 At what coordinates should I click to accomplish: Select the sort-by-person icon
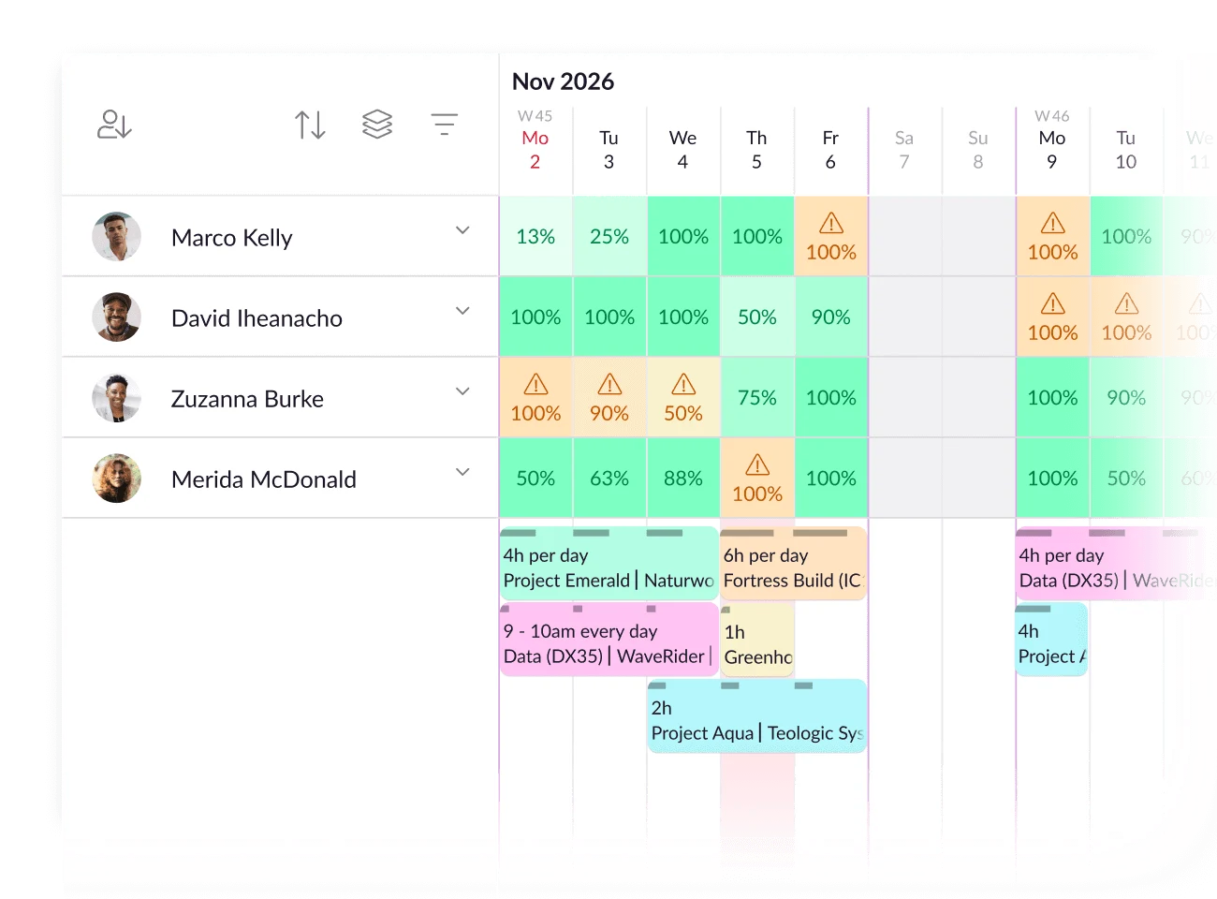(x=113, y=124)
